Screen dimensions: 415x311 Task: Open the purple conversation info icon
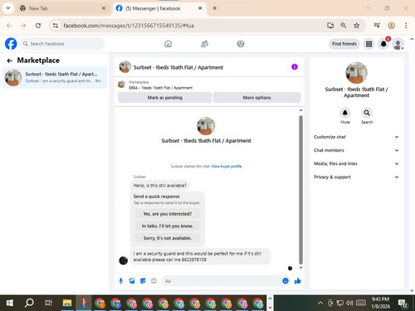tap(295, 67)
